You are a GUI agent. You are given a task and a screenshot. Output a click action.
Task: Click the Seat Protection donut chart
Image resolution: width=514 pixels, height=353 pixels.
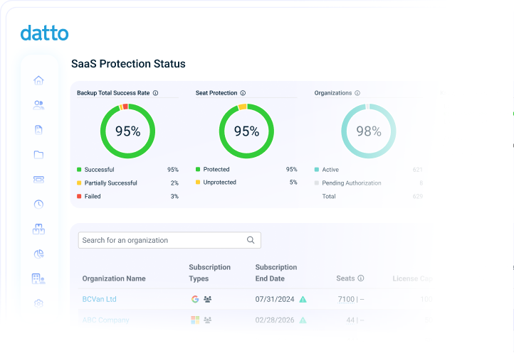pos(246,131)
